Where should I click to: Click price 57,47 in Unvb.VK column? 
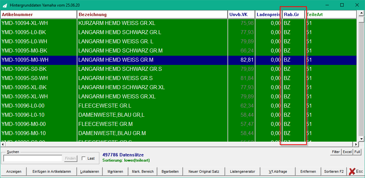247,124
